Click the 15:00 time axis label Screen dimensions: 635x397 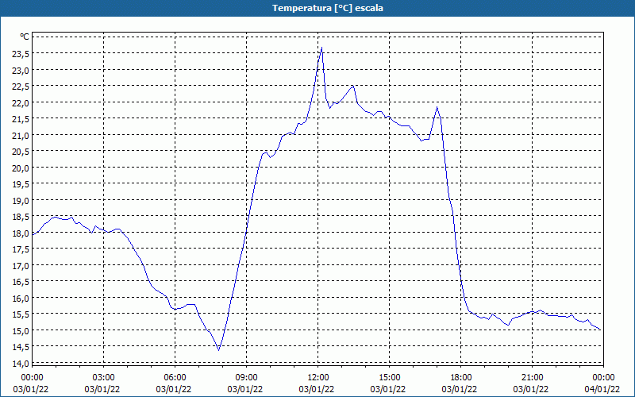[x=389, y=378]
